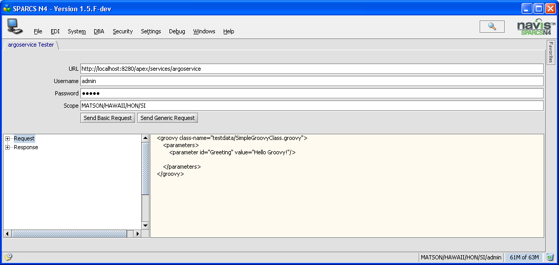Click the opening <parameters> tag line
Screen dimensions: 559x265
pyautogui.click(x=181, y=146)
